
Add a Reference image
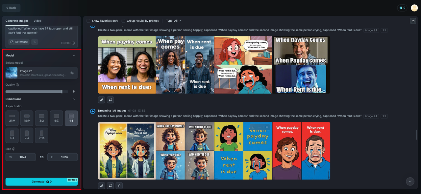19,42
